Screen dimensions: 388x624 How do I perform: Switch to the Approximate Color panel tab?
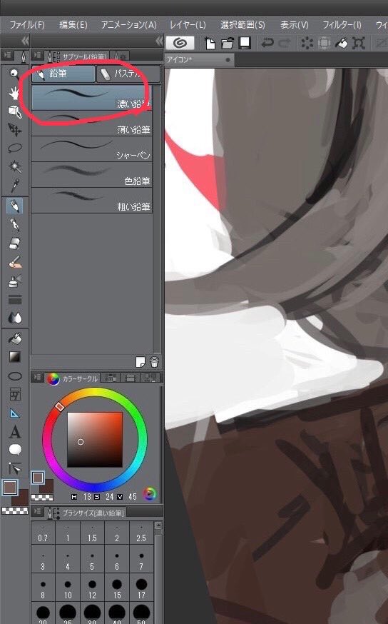click(150, 378)
